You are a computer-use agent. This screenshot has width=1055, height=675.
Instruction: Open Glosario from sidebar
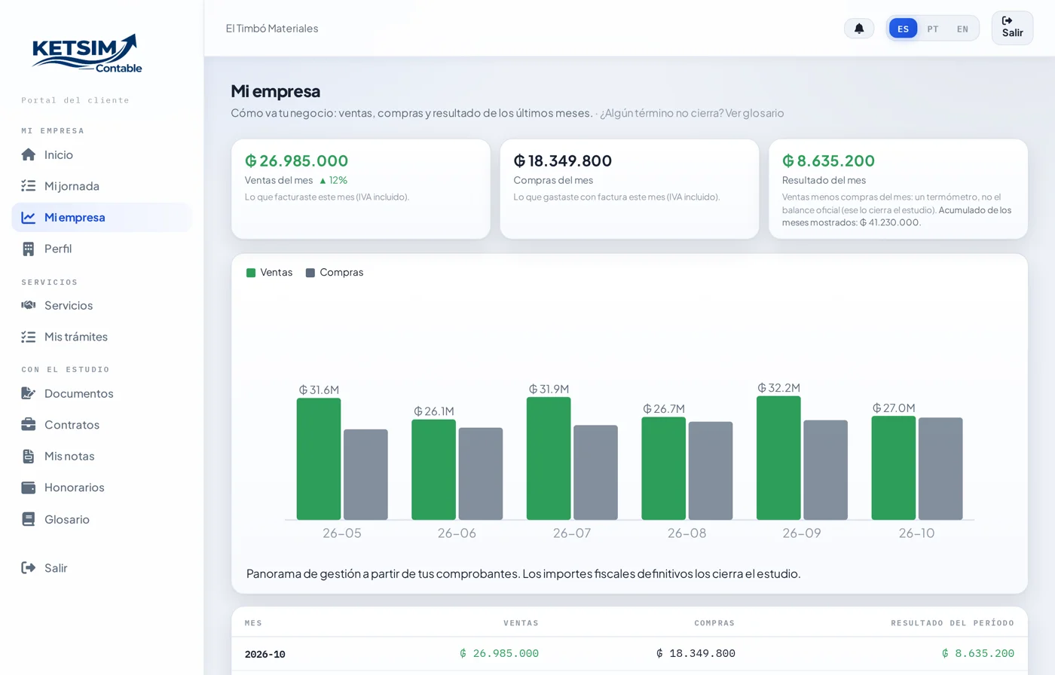(x=102, y=519)
